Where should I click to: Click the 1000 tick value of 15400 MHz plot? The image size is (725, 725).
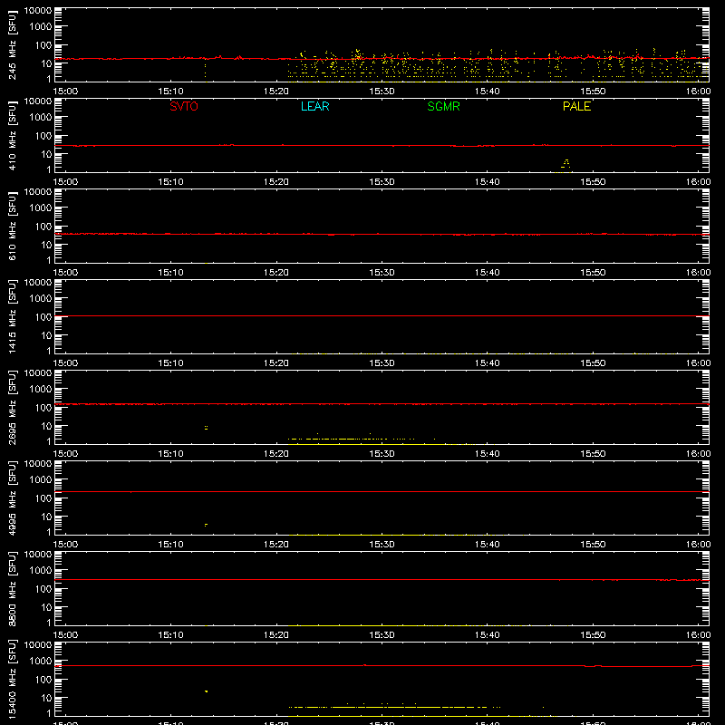41,662
